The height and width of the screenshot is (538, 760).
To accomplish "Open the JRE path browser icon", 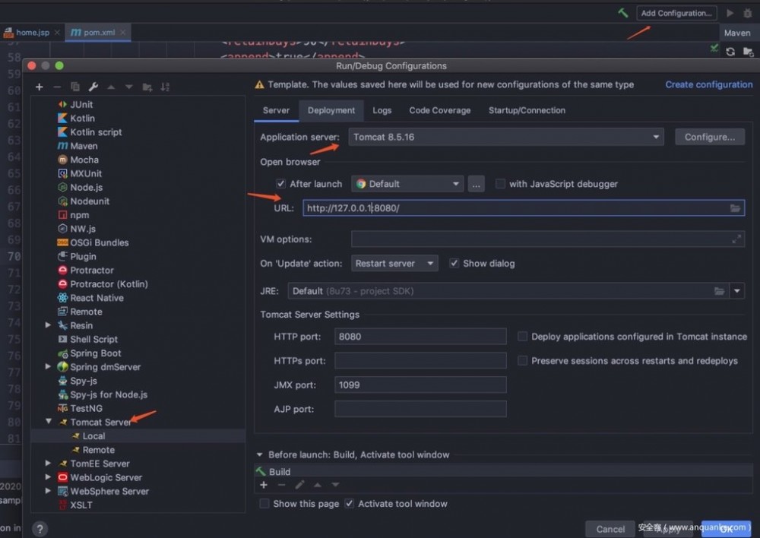I will tap(720, 290).
